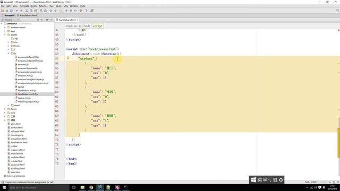Click the Navigate Back arrow icon

click(51, 11)
